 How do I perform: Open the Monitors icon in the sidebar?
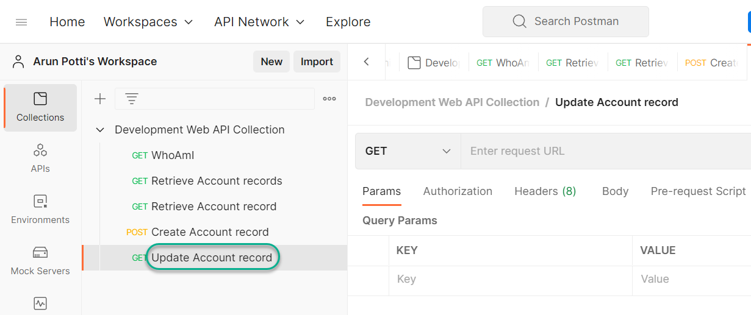pos(40,303)
